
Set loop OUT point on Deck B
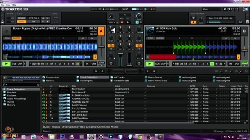237,64
